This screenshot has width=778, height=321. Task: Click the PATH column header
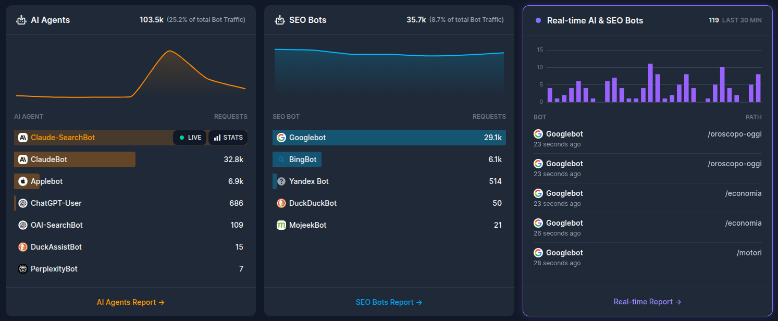point(754,117)
